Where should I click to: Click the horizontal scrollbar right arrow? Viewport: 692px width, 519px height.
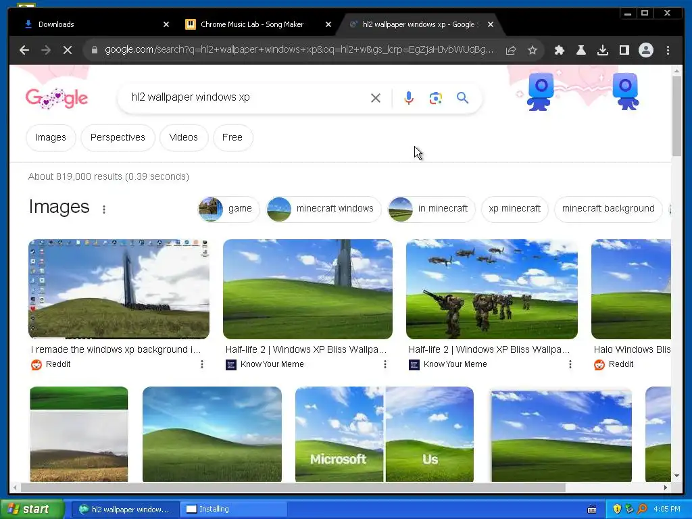tap(666, 487)
